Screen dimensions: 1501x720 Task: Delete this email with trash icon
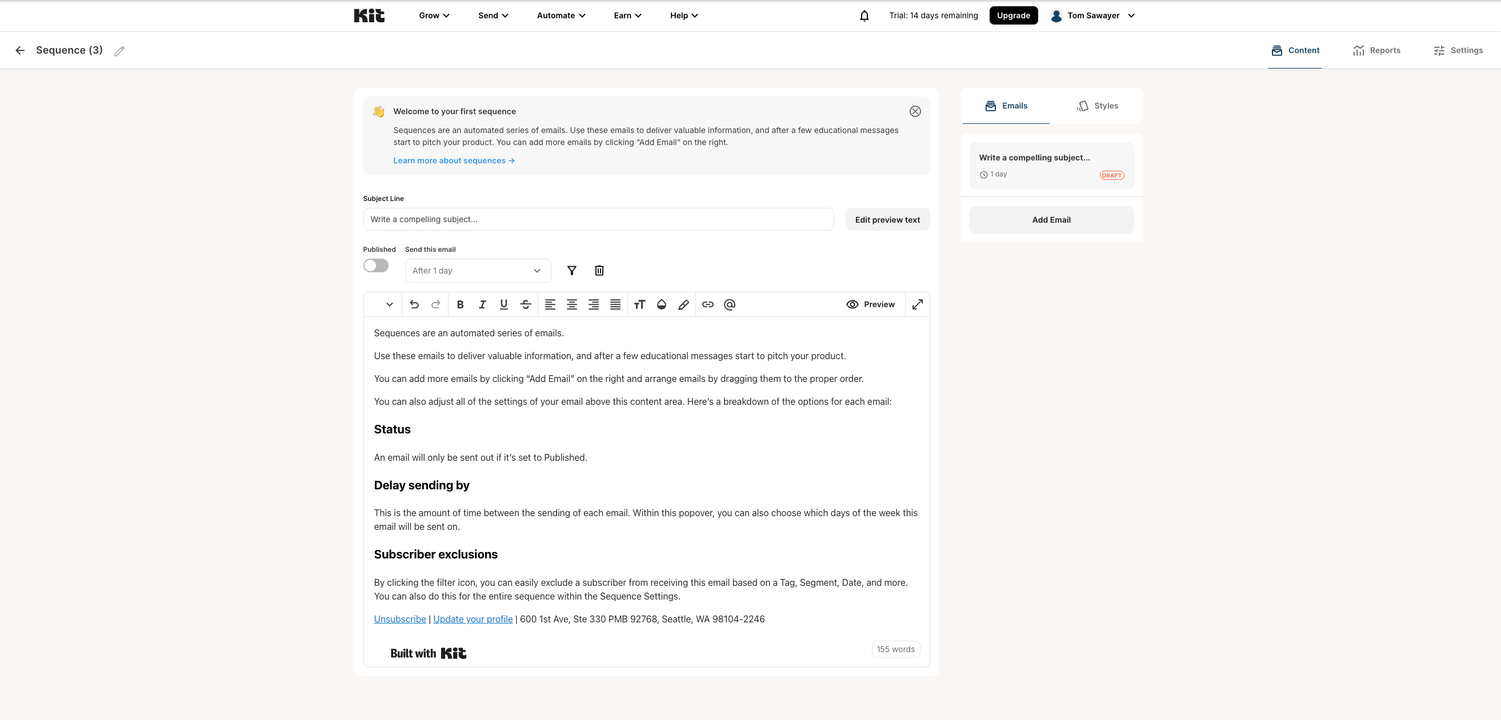pyautogui.click(x=599, y=271)
